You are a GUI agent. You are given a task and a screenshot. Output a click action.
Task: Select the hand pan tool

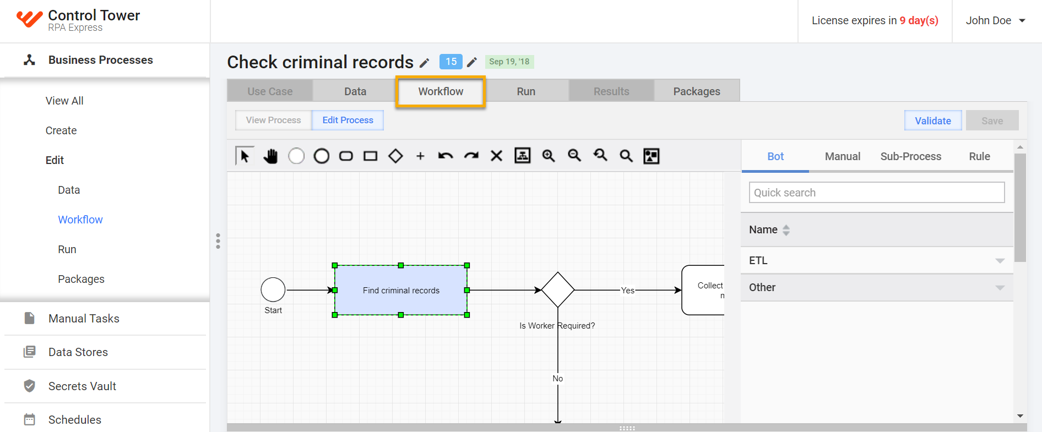coord(270,156)
